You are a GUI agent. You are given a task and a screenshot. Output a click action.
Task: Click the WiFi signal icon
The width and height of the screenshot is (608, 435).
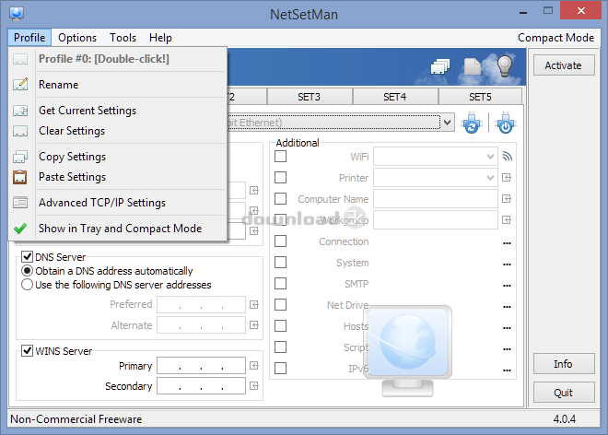507,157
